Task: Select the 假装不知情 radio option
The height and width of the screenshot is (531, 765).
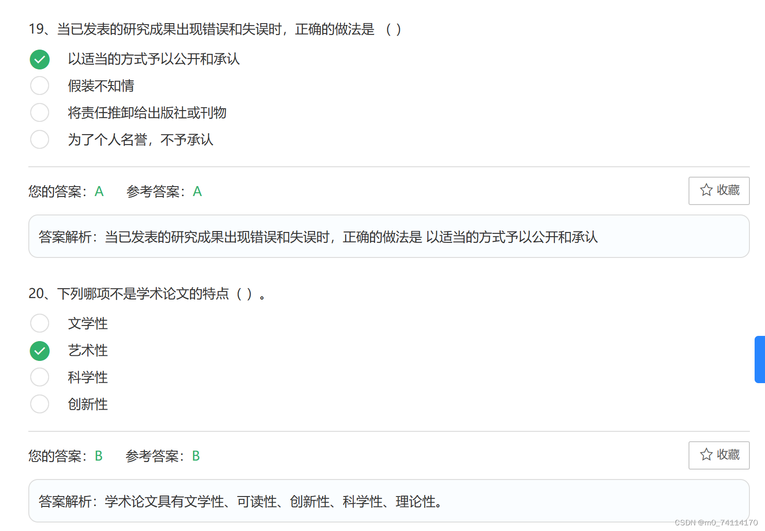Action: tap(40, 86)
